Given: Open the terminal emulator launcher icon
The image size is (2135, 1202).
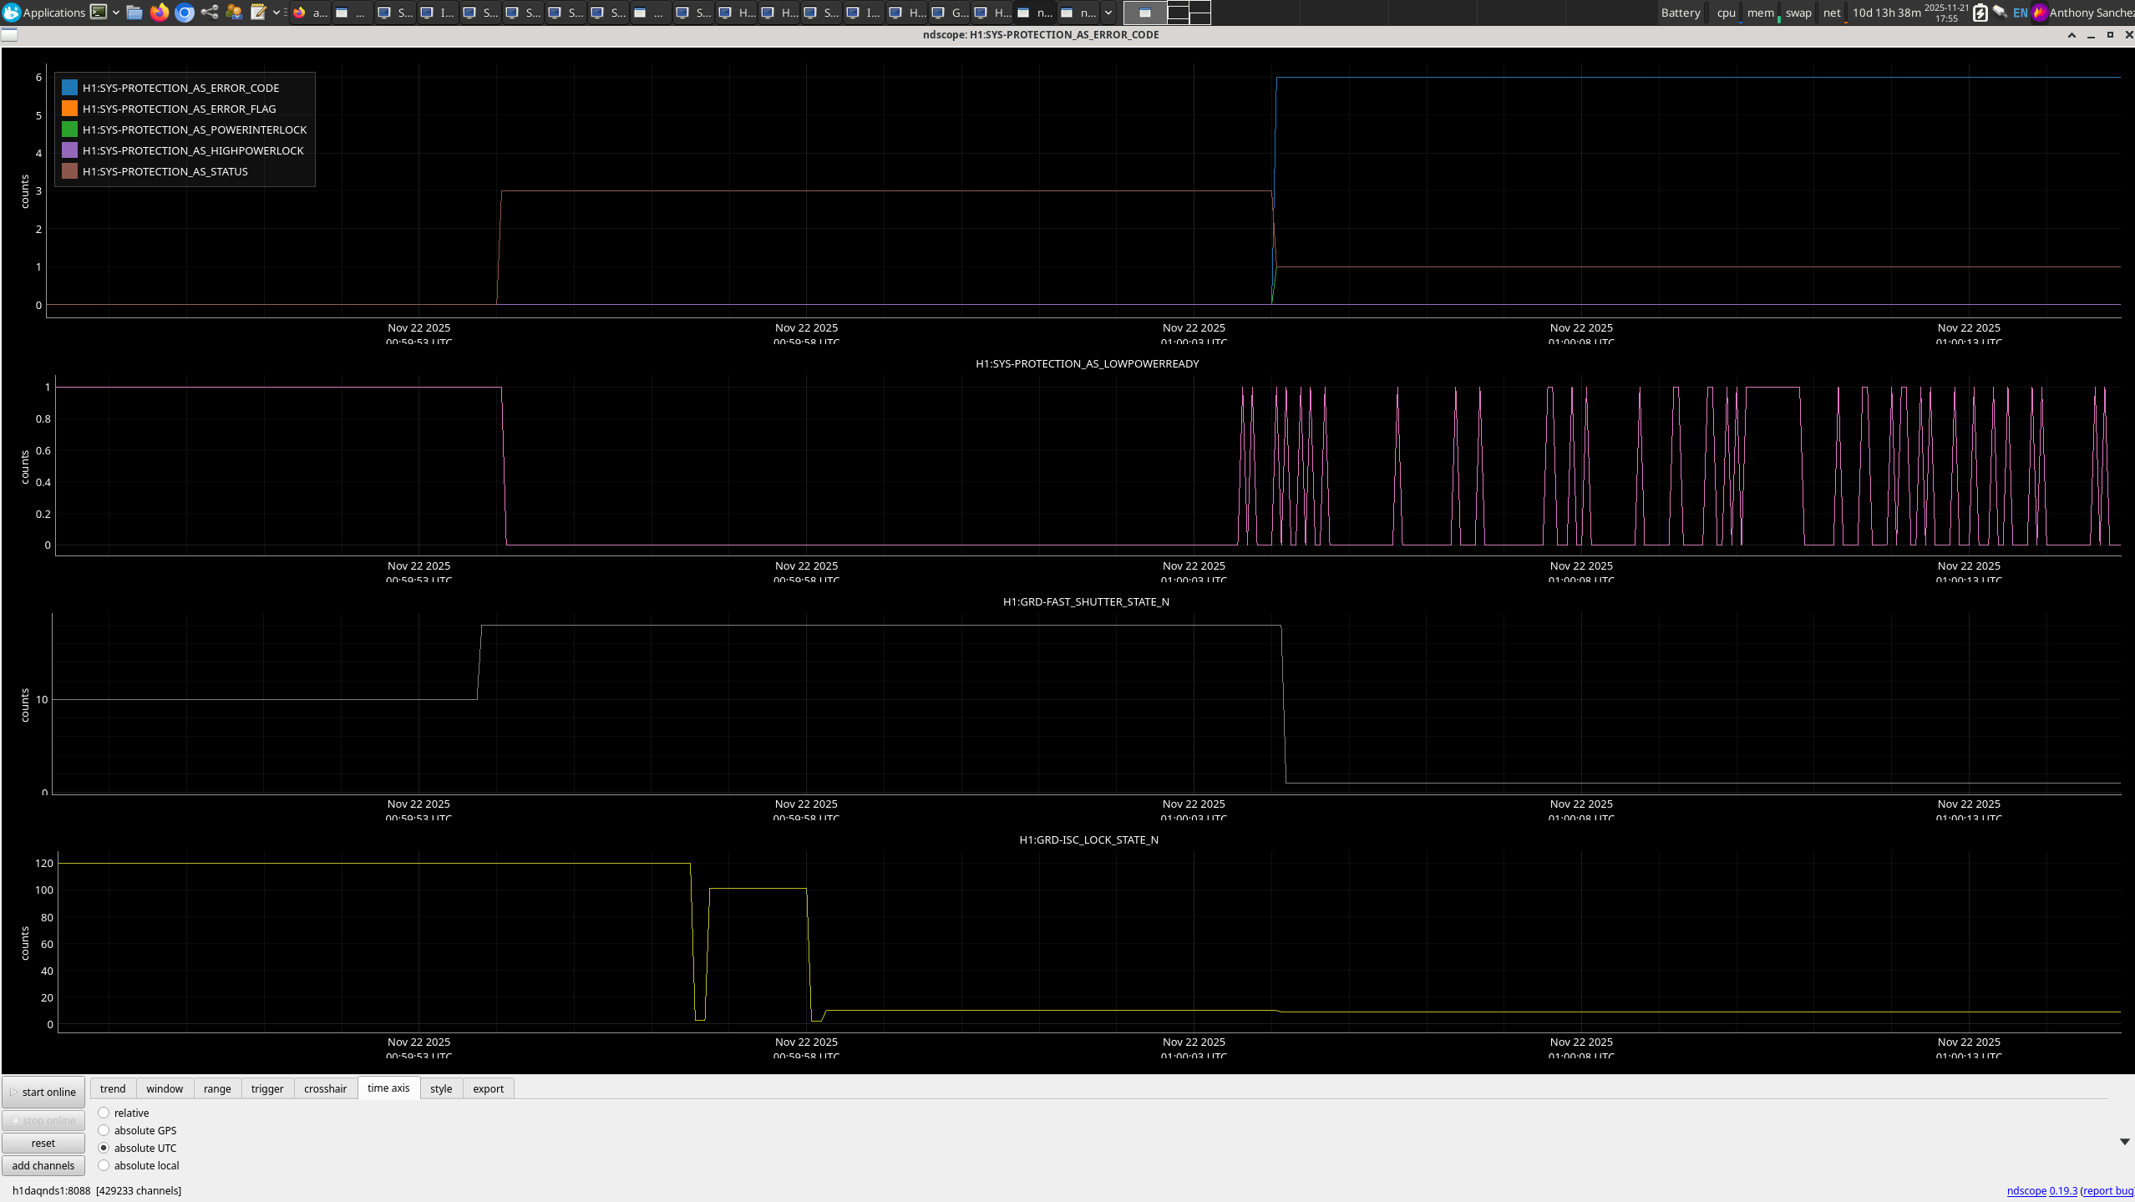Looking at the screenshot, I should tap(99, 12).
